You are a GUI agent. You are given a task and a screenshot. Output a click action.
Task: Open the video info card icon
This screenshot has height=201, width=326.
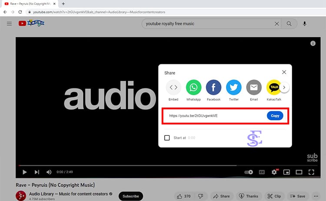[313, 43]
